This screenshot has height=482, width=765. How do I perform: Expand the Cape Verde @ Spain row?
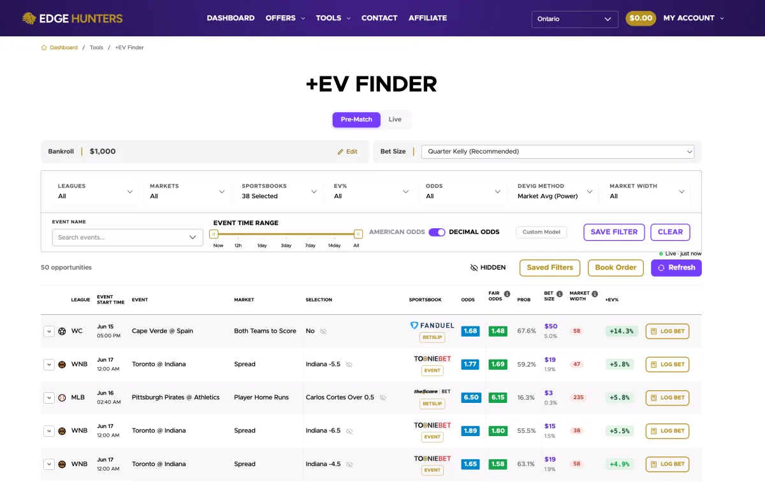tap(48, 332)
